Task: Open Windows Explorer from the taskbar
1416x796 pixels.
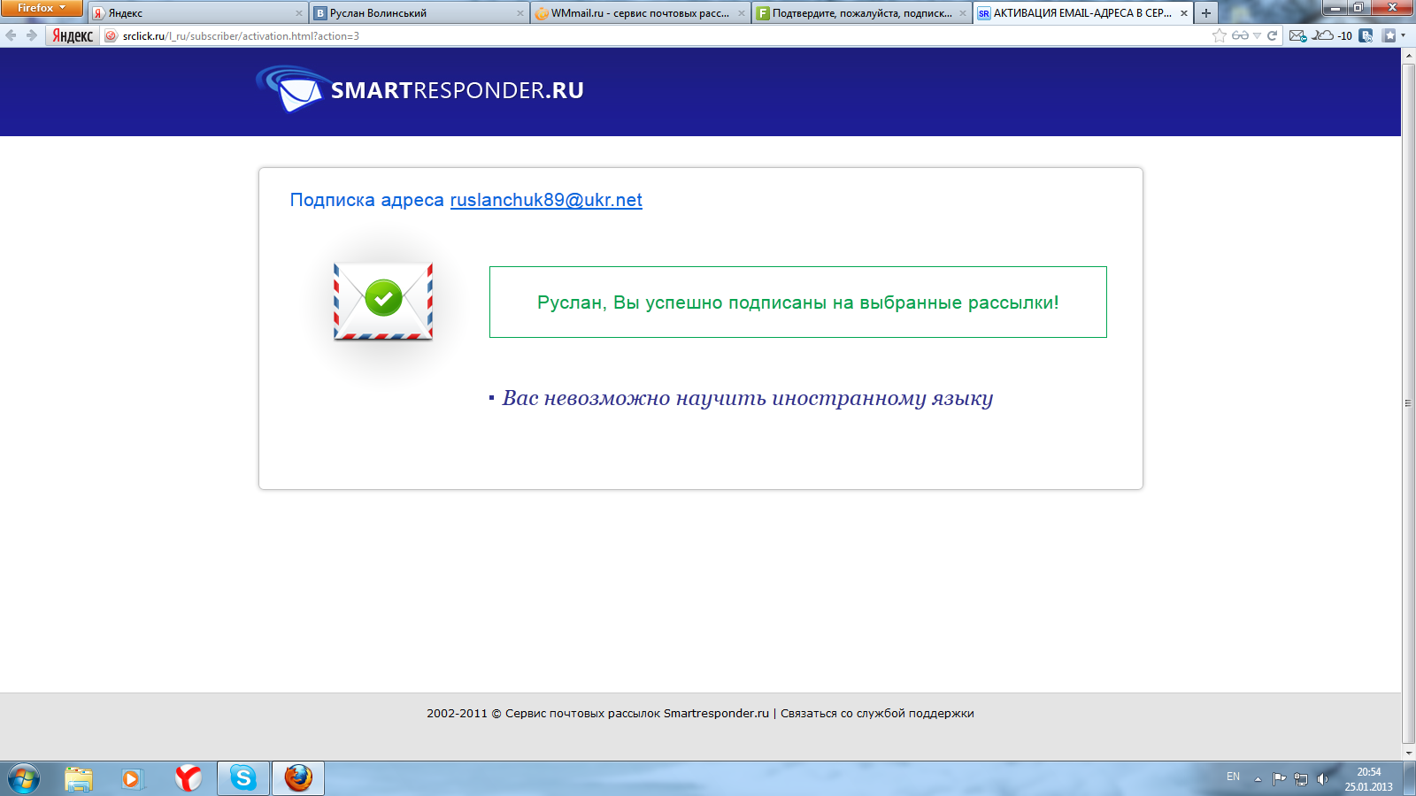Action: tap(79, 778)
